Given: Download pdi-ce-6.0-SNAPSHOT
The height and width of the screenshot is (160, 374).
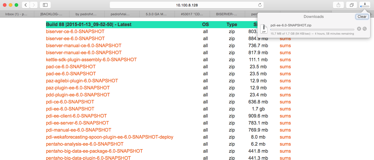Looking at the screenshot, I should coord(70,102).
